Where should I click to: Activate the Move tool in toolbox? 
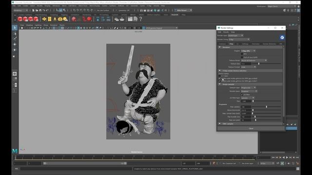coord(15,44)
